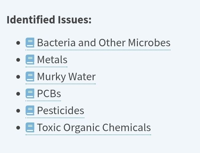Viewport: 200px width, 153px height.
Task: Click the bullet marker beside Metals
Action: pyautogui.click(x=18, y=60)
